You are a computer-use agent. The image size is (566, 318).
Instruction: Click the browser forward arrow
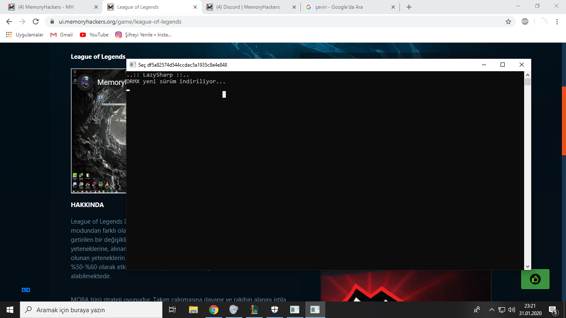(22, 22)
